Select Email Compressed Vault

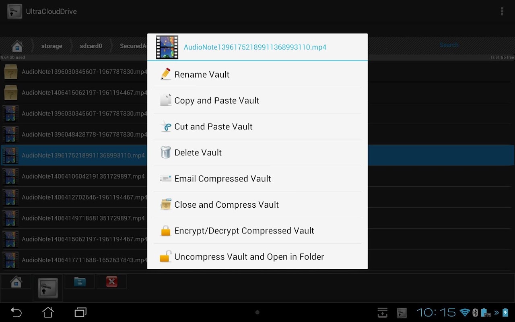[x=257, y=179]
